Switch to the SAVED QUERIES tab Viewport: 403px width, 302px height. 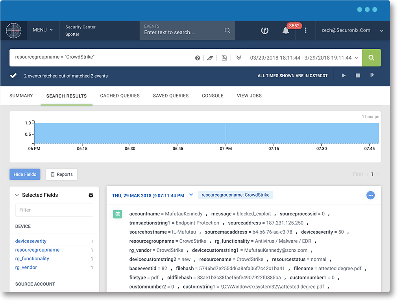coord(171,96)
